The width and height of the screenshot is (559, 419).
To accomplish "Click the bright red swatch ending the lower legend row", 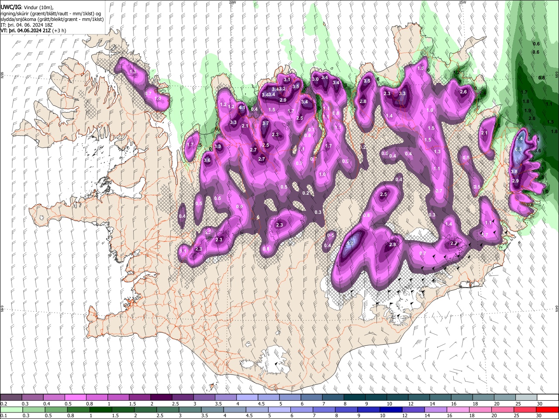I will tap(547, 409).
